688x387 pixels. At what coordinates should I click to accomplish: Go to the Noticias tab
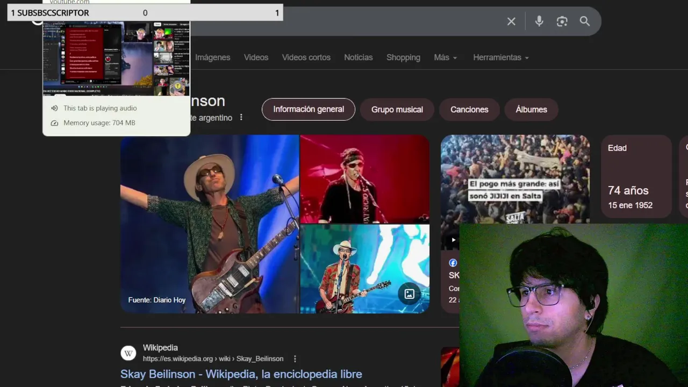click(x=359, y=58)
